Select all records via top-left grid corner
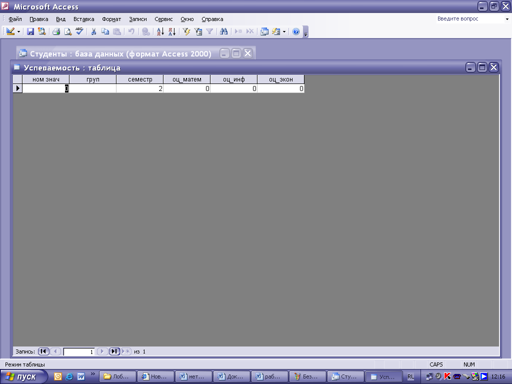 coord(17,79)
